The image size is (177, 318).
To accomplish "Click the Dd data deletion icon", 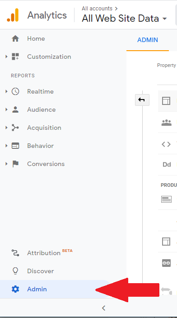I will pos(167,165).
